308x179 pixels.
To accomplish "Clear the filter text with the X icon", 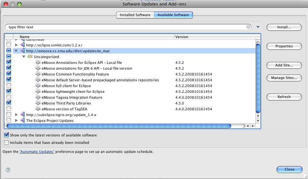I will pos(248,27).
